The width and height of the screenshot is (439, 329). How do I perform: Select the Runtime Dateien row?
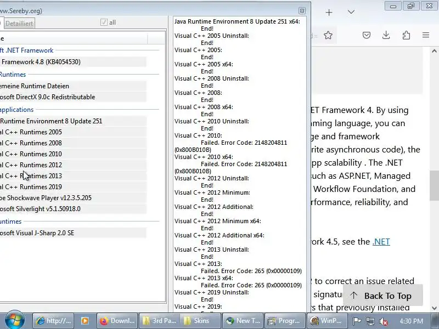(x=73, y=86)
